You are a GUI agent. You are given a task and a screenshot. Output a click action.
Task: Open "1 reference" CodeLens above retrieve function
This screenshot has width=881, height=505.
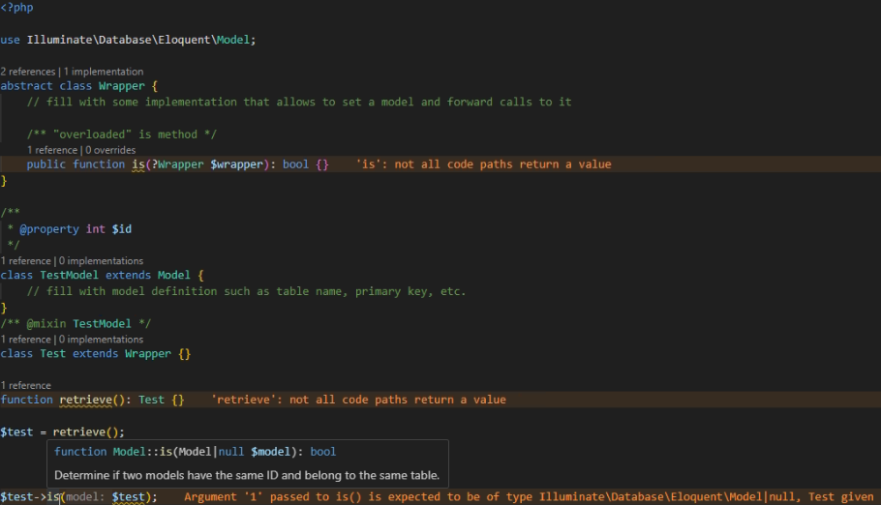(25, 385)
